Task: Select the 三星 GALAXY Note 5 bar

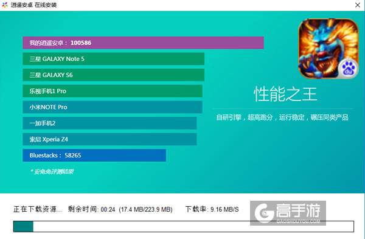Action: pyautogui.click(x=114, y=59)
